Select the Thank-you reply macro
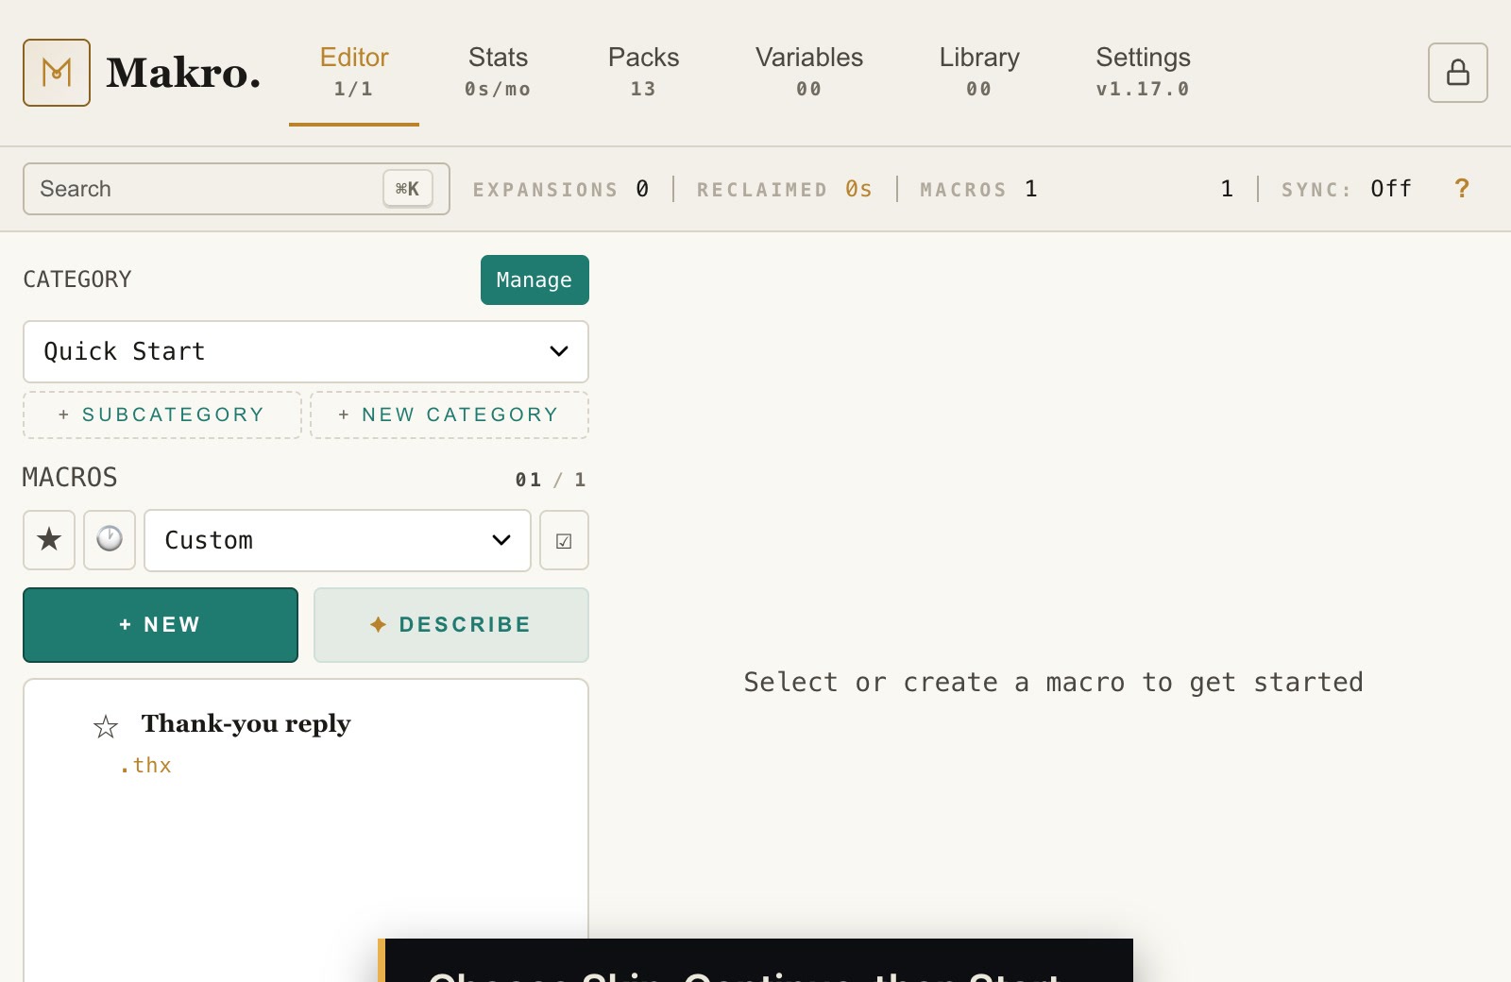Screen dimensions: 1511x982 306,743
